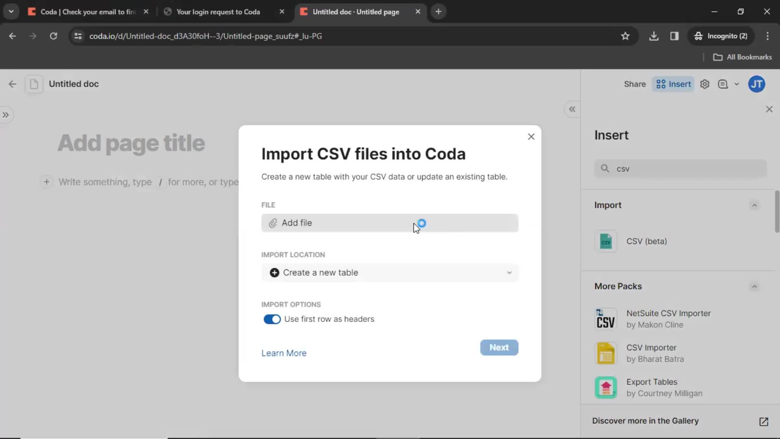Click the Insert panel search field

point(680,169)
